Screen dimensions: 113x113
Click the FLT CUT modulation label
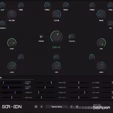click(62, 98)
